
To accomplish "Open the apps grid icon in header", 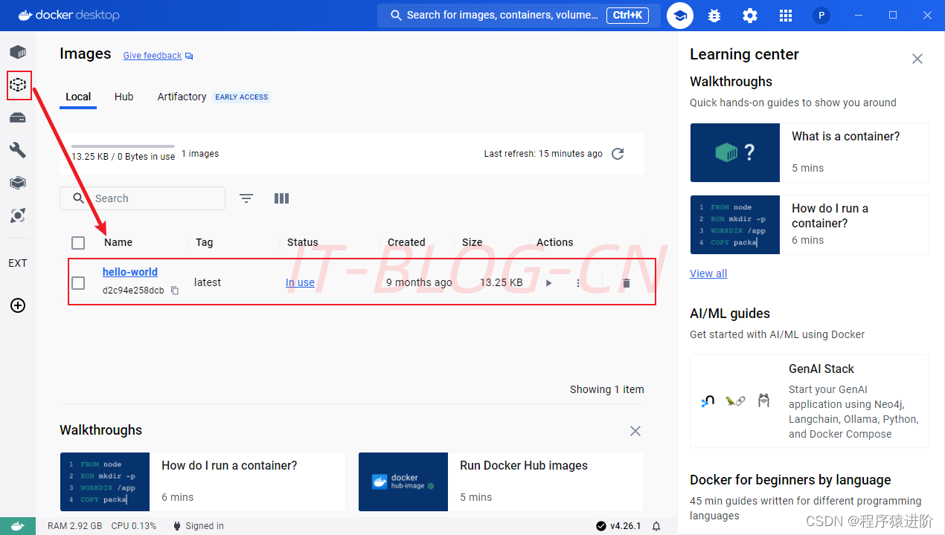I will [786, 16].
